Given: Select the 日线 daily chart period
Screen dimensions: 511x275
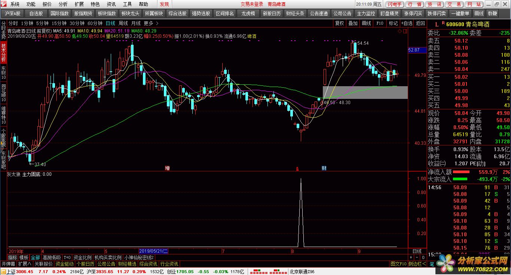Looking at the screenshot, I should pyautogui.click(x=110, y=23).
